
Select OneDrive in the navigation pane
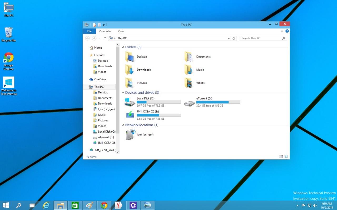[x=100, y=79]
